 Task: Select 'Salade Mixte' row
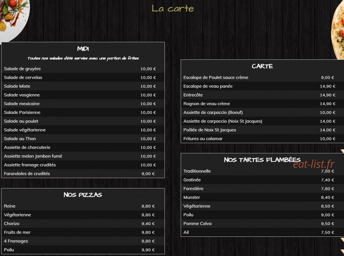click(83, 86)
